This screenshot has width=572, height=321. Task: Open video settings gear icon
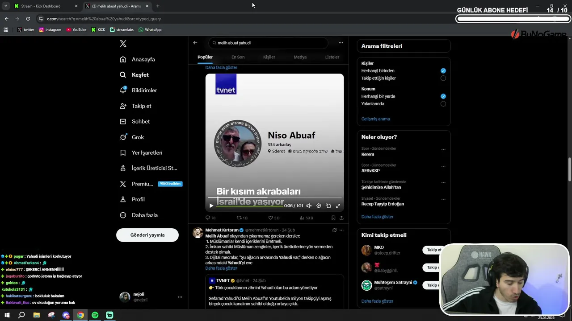[319, 206]
